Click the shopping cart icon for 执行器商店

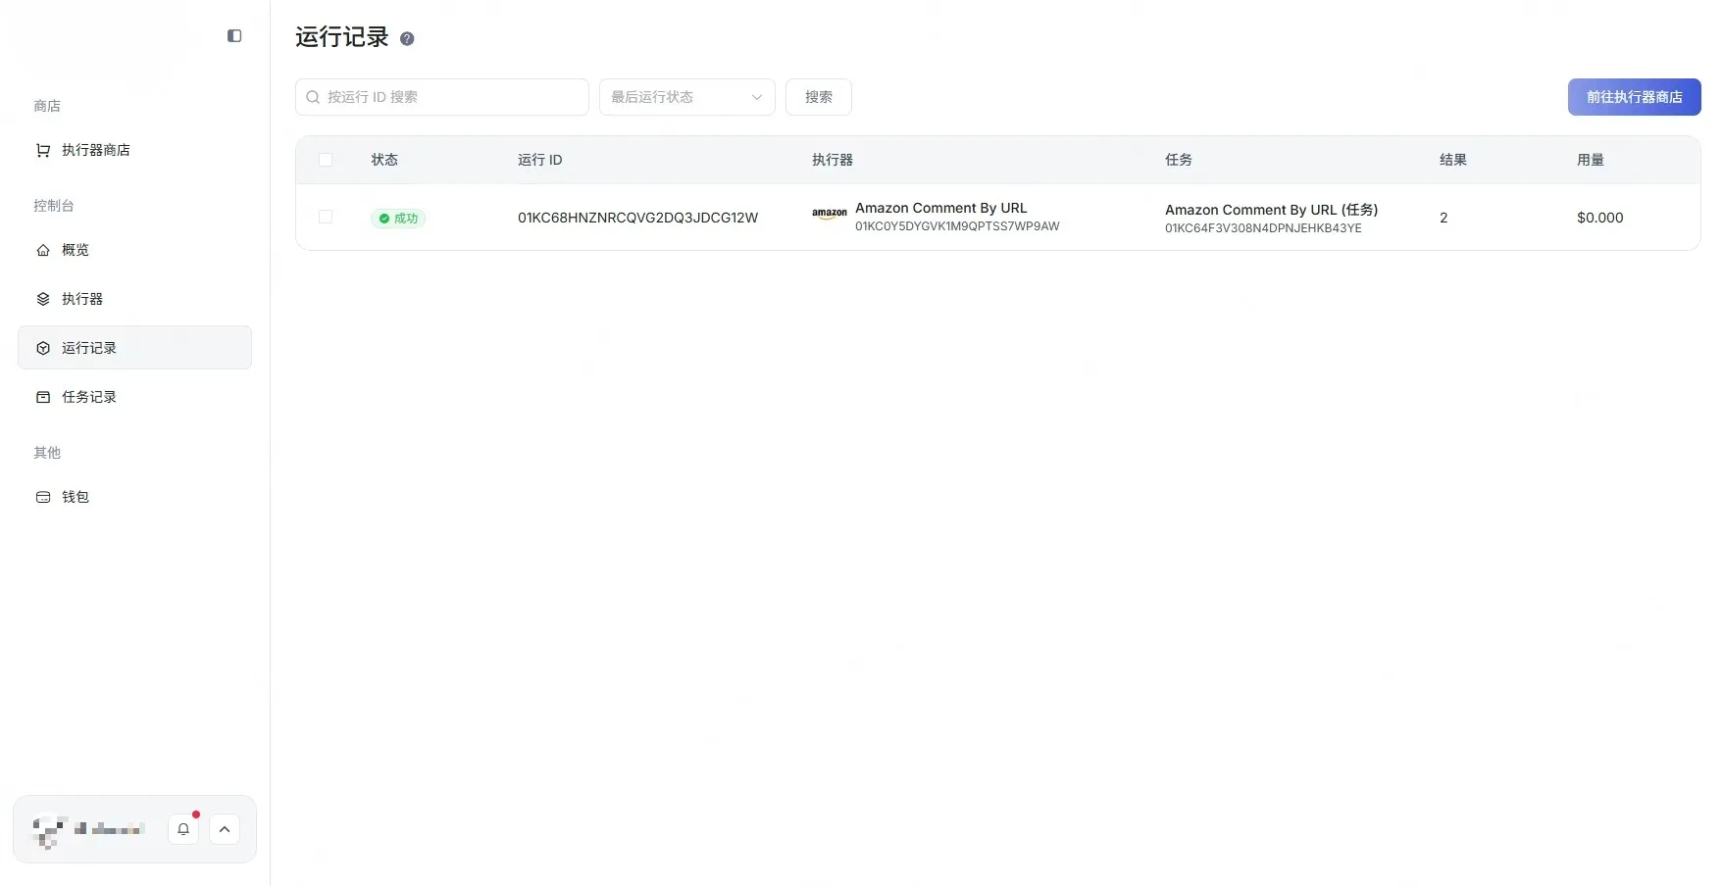(x=43, y=150)
